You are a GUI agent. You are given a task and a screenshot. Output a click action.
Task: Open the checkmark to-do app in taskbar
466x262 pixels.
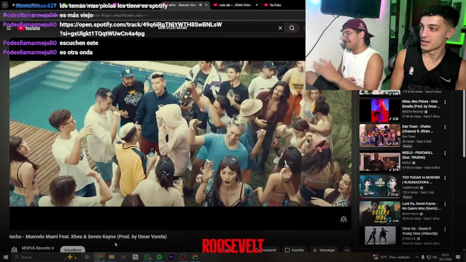[x=123, y=257]
